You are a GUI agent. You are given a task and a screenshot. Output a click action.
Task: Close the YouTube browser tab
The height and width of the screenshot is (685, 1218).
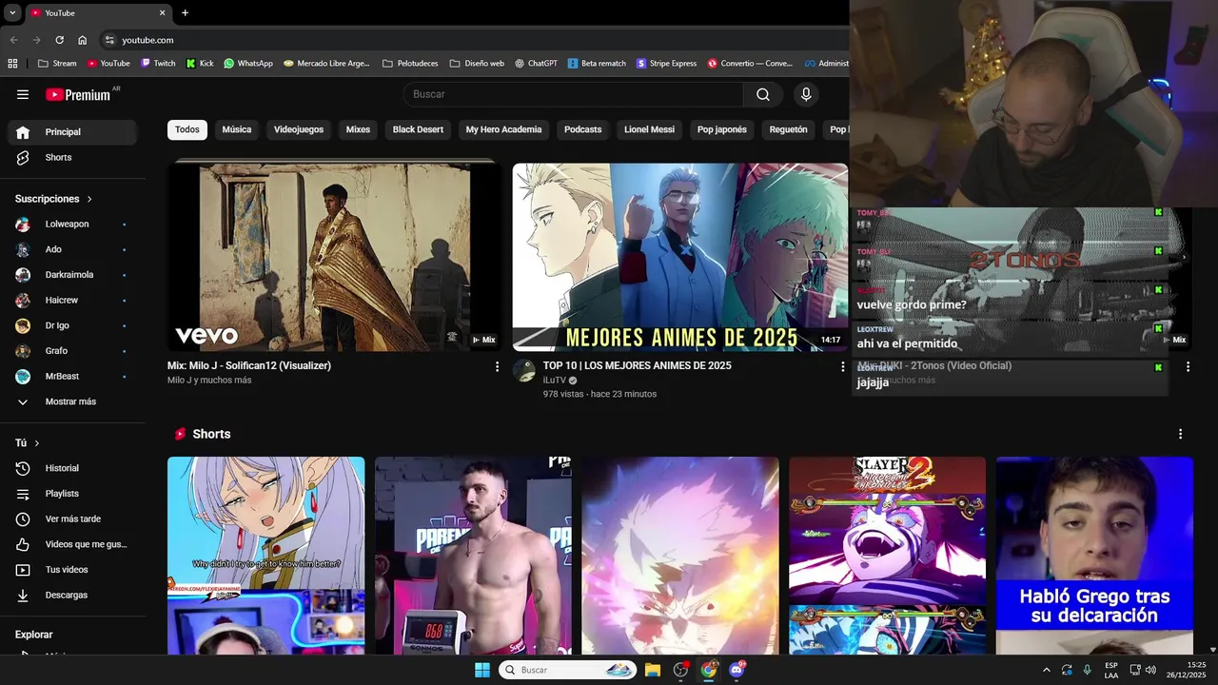coord(162,13)
